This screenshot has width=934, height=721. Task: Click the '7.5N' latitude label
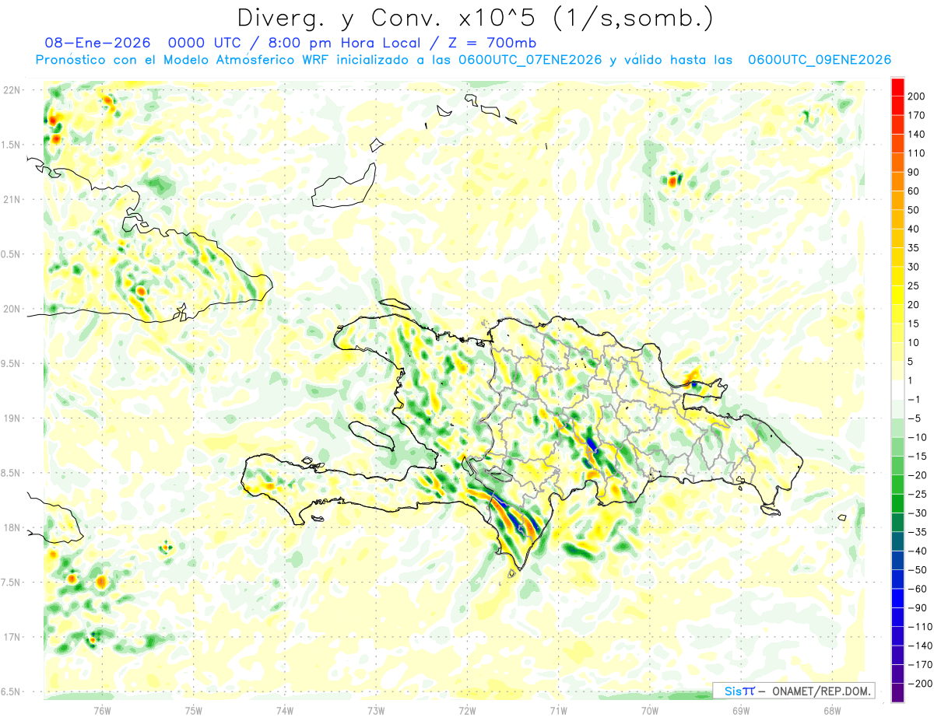point(11,583)
